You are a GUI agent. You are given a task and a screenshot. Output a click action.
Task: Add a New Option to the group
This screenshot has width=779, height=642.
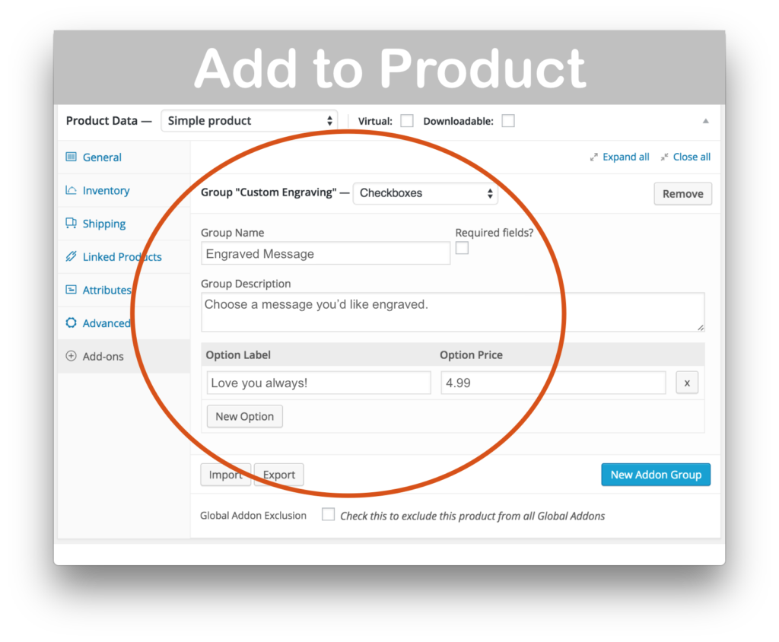pyautogui.click(x=244, y=416)
